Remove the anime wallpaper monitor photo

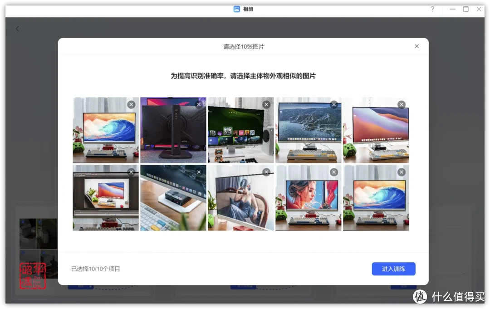click(x=334, y=172)
